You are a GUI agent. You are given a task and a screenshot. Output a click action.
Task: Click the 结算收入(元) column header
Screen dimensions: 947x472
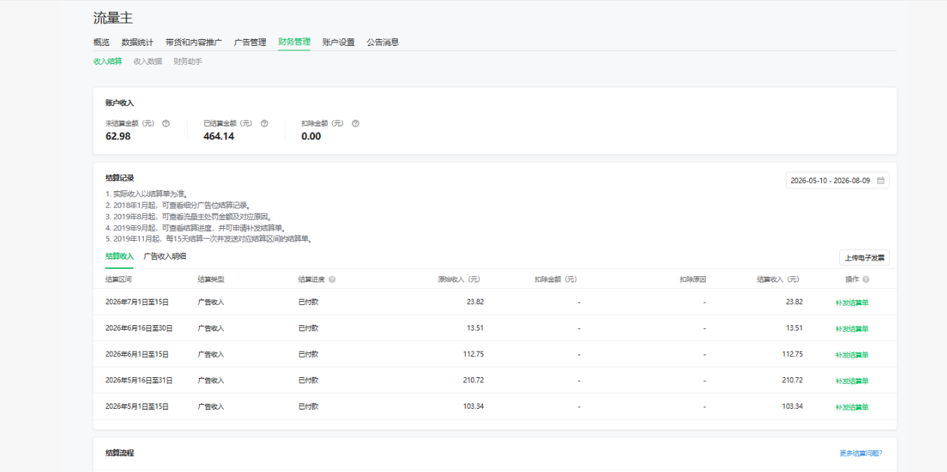pyautogui.click(x=778, y=279)
